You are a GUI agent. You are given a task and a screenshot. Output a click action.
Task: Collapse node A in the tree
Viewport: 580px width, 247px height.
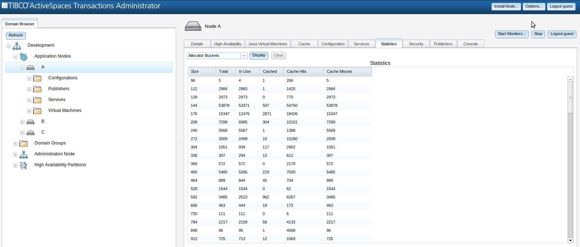pos(22,68)
